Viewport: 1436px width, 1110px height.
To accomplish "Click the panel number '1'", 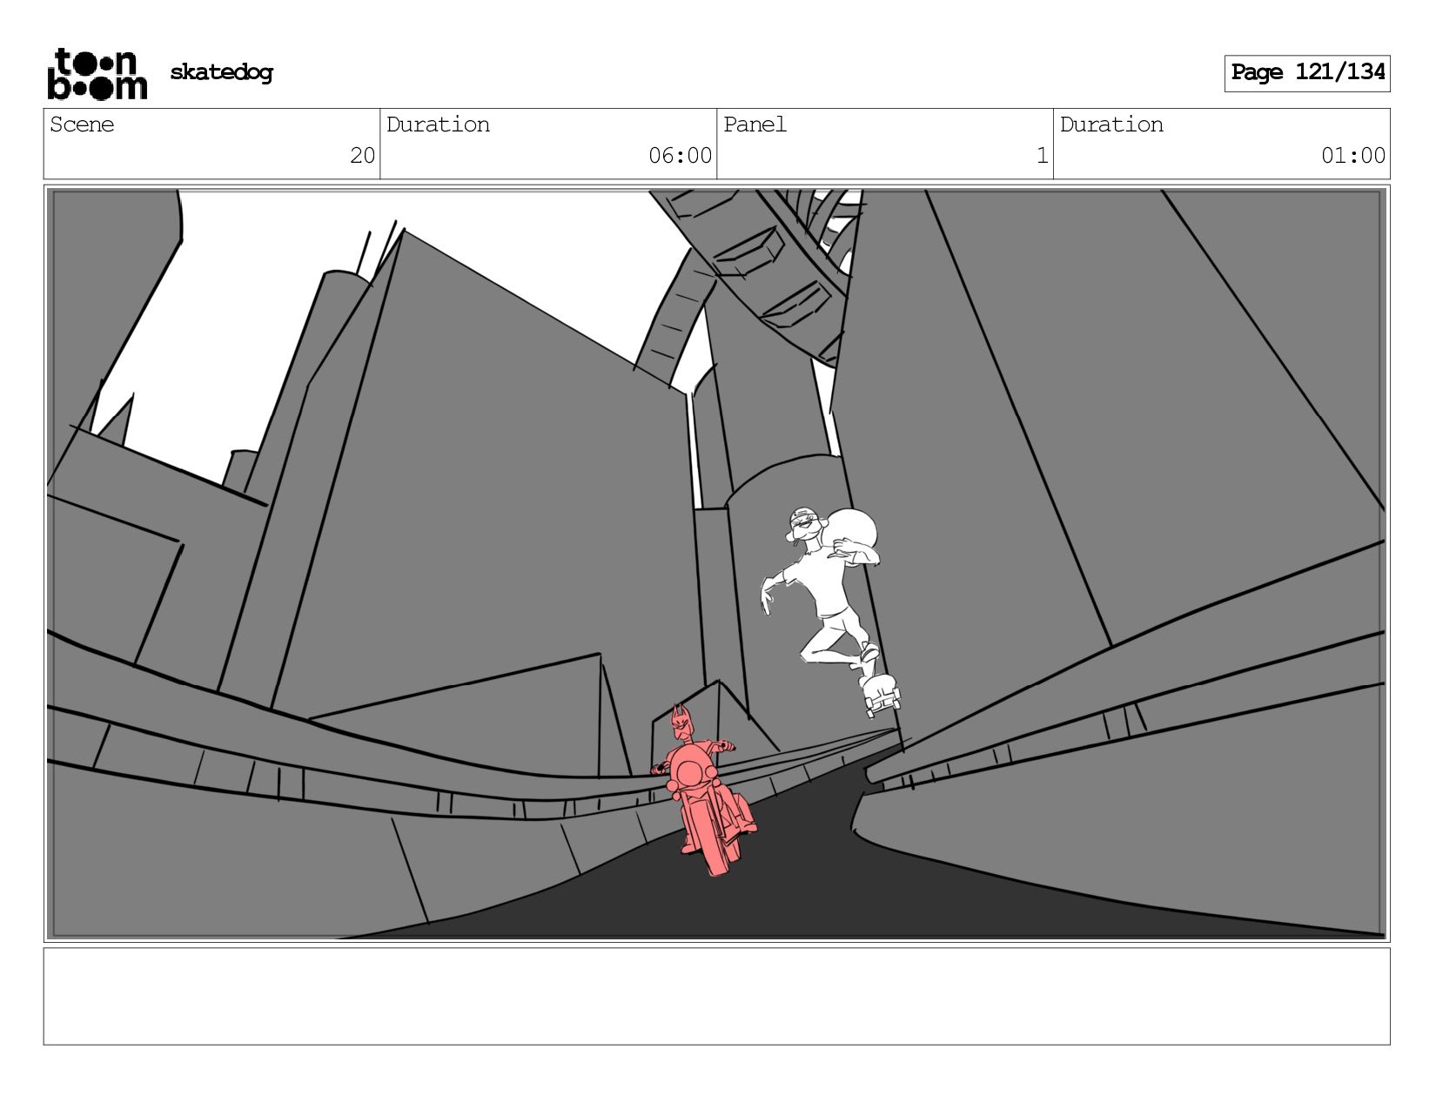I will coord(1042,156).
